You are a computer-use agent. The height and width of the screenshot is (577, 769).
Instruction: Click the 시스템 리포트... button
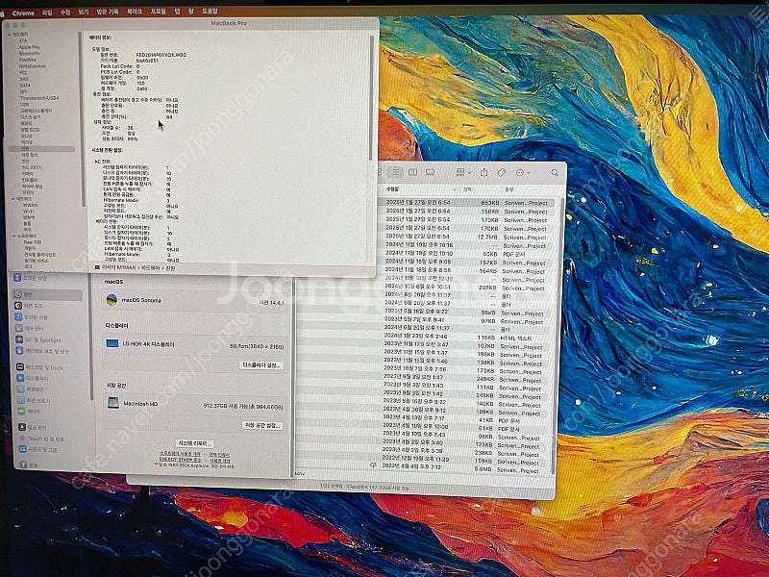pyautogui.click(x=195, y=443)
